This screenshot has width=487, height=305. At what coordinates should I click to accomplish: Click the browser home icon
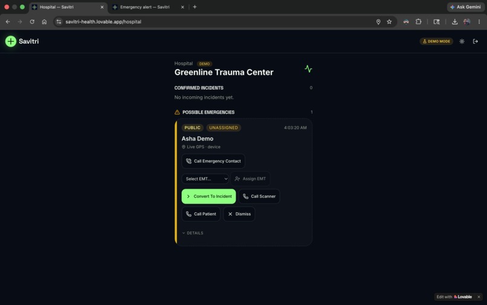[x=45, y=22]
